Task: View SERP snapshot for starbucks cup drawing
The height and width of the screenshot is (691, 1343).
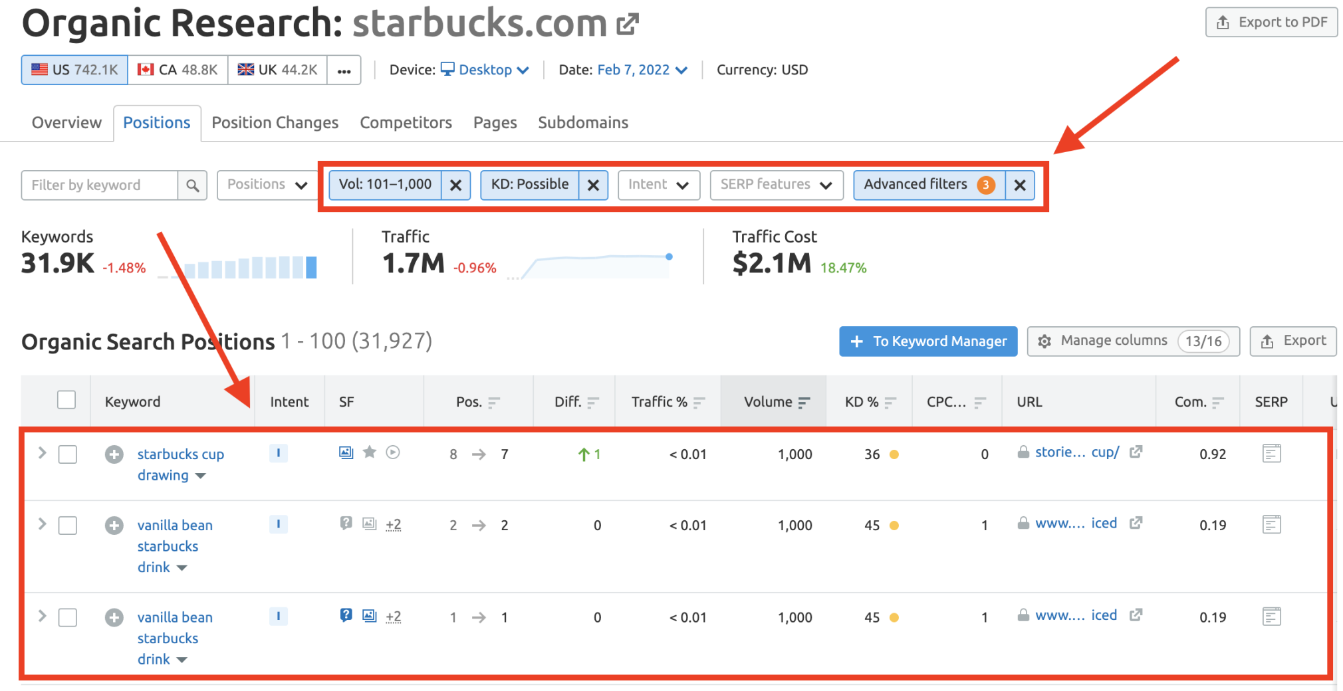Action: [x=1271, y=454]
